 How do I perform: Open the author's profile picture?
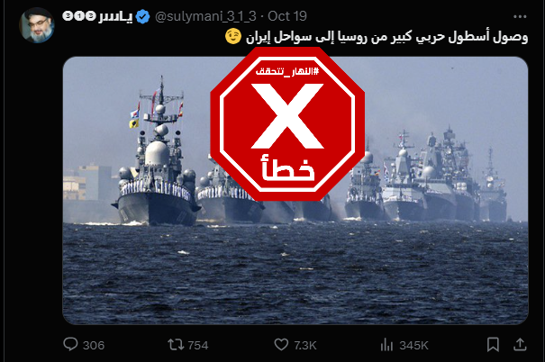pyautogui.click(x=37, y=25)
